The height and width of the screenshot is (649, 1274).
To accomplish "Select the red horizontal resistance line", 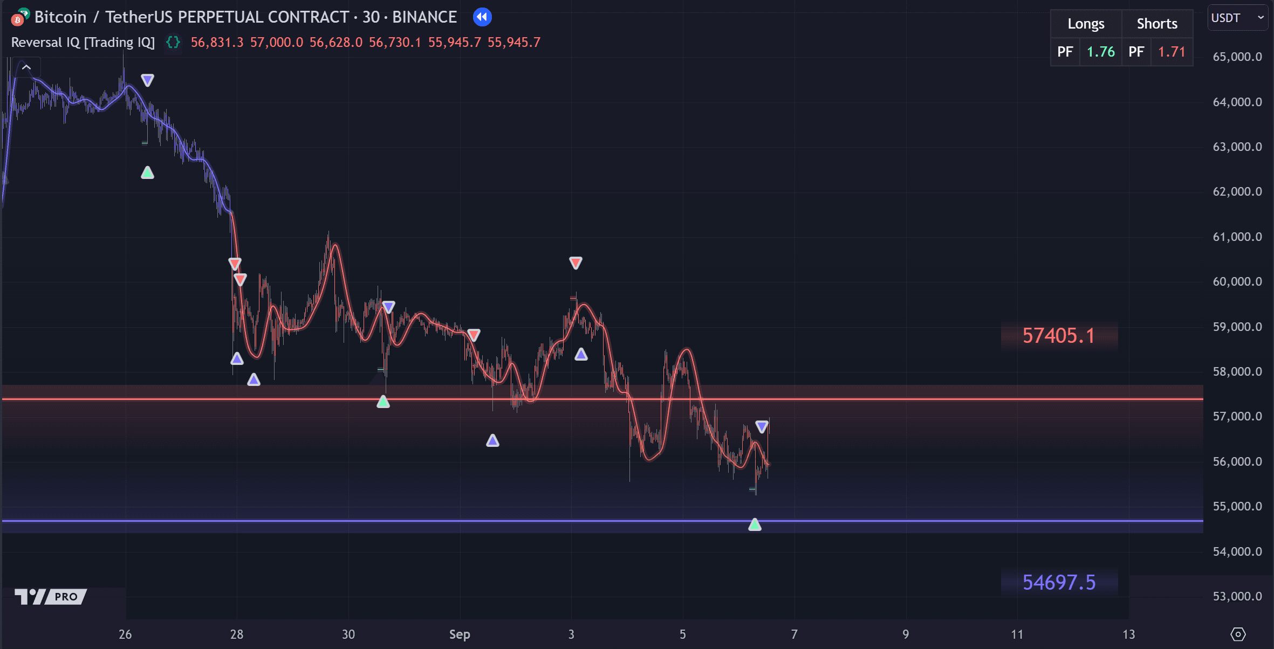I will [x=602, y=399].
